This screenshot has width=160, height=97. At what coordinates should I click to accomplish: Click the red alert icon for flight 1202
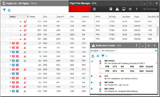click(x=25, y=69)
